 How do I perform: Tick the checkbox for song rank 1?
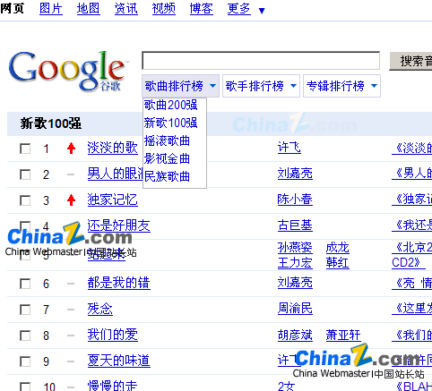(25, 149)
